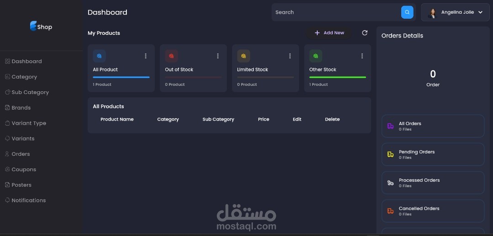Open the Posters section
The width and height of the screenshot is (493, 236).
click(x=21, y=185)
